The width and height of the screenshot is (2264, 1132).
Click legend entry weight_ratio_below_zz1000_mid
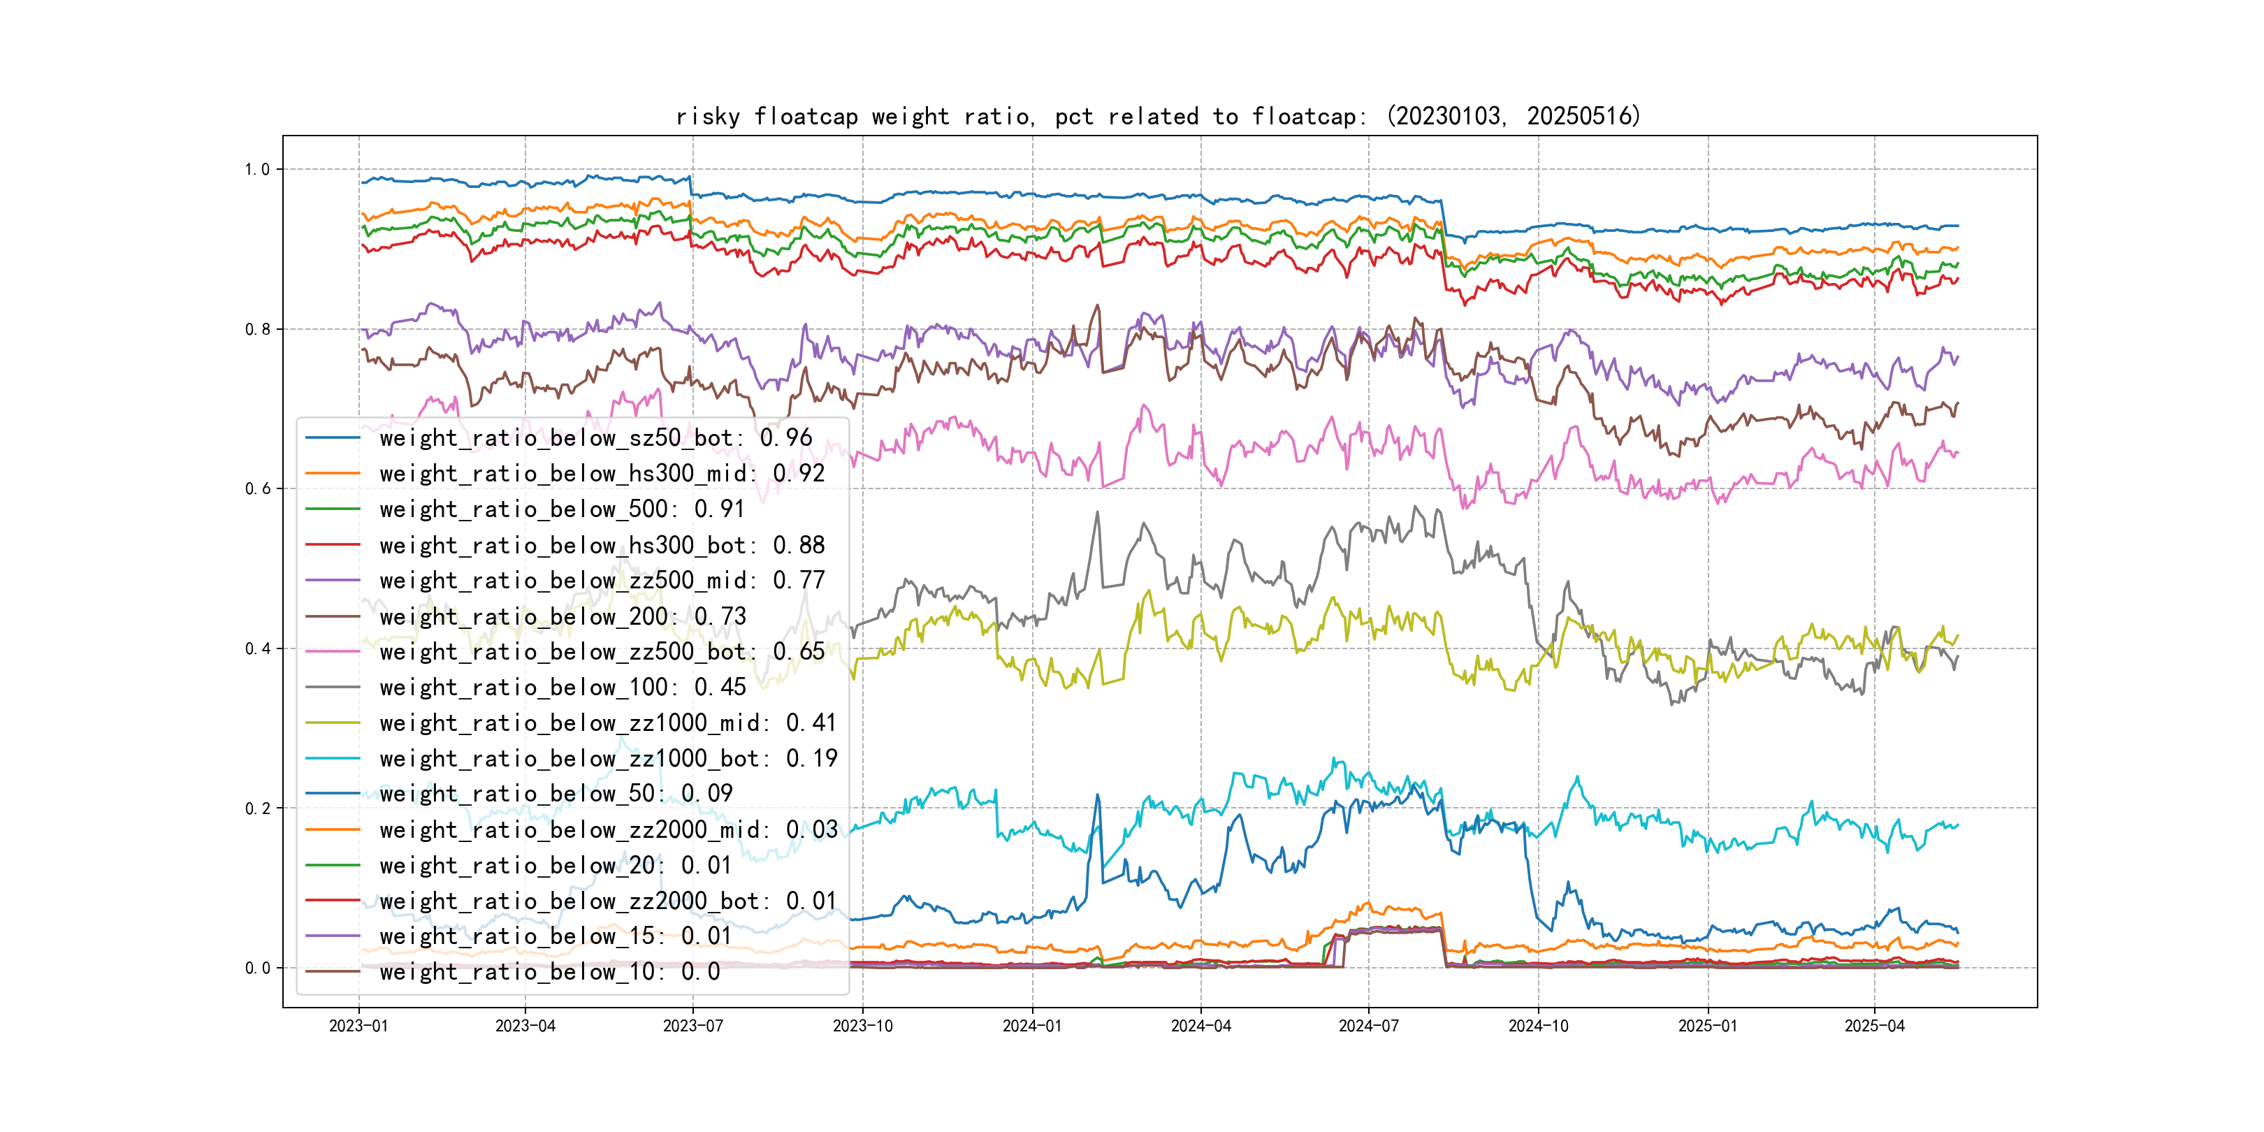click(607, 723)
